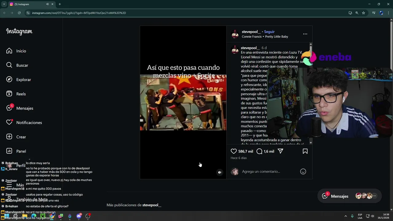
Task: Click the stevepool__ avatar in header
Action: pyautogui.click(x=235, y=34)
